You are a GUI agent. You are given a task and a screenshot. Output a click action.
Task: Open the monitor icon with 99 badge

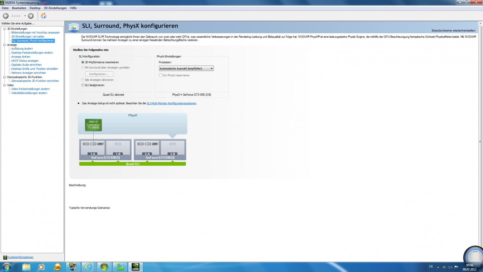click(73, 267)
